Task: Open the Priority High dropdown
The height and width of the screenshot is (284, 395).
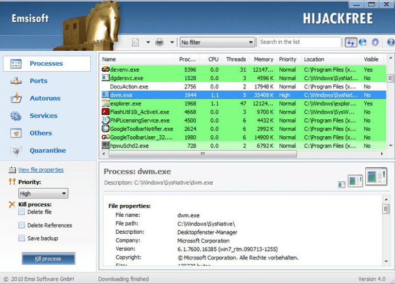Action: pos(43,193)
